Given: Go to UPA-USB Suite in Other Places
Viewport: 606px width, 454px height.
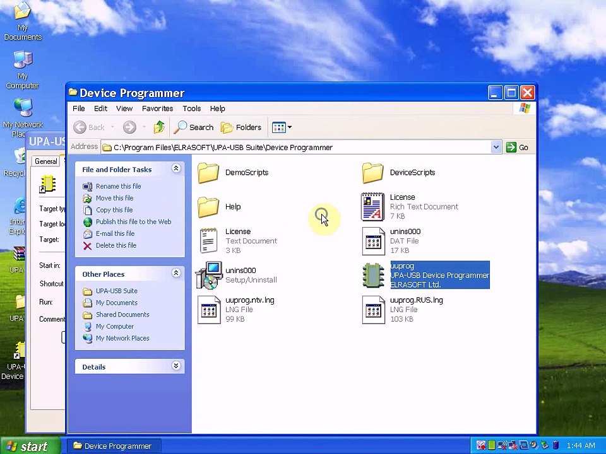Looking at the screenshot, I should tap(117, 291).
